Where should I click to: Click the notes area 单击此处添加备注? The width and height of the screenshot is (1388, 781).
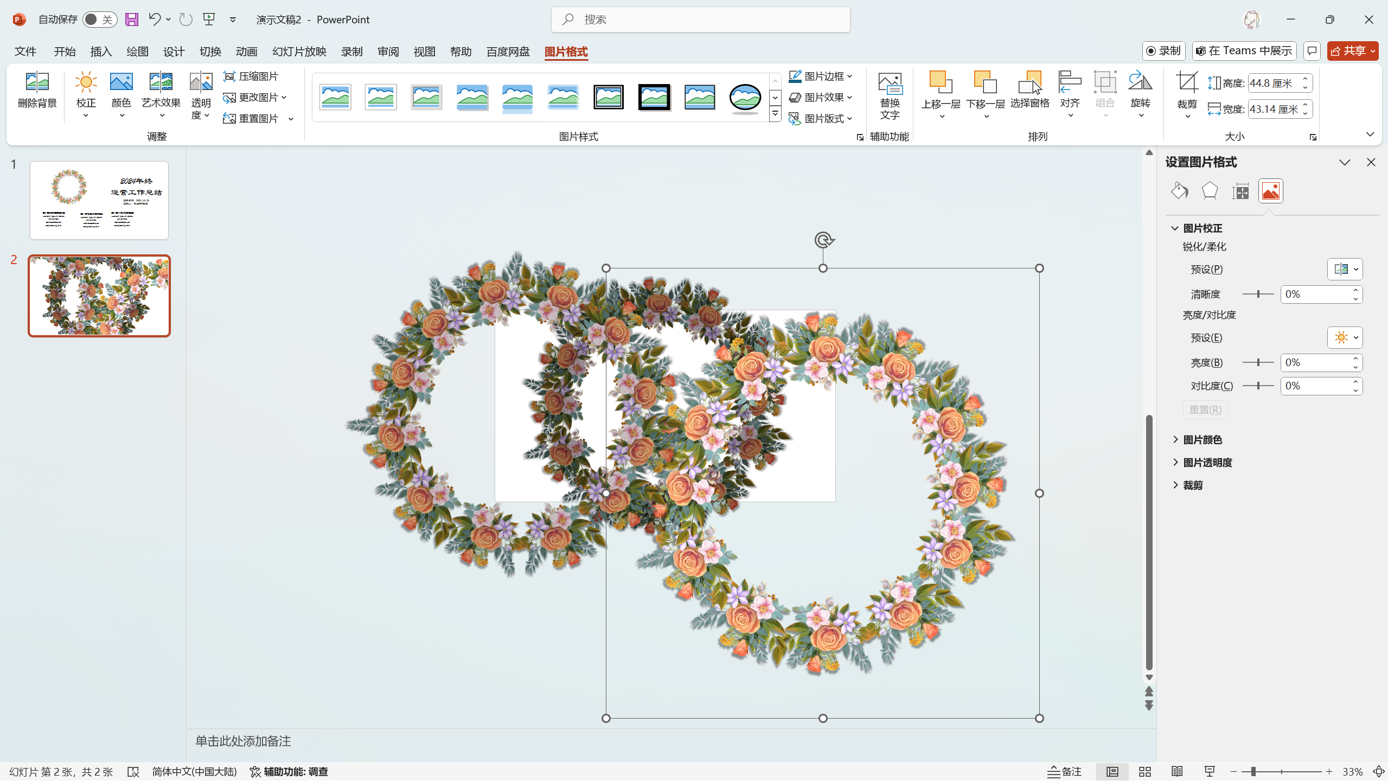[243, 741]
